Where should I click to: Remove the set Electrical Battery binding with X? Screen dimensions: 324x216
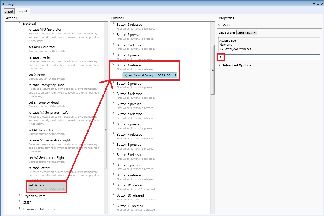126,75
